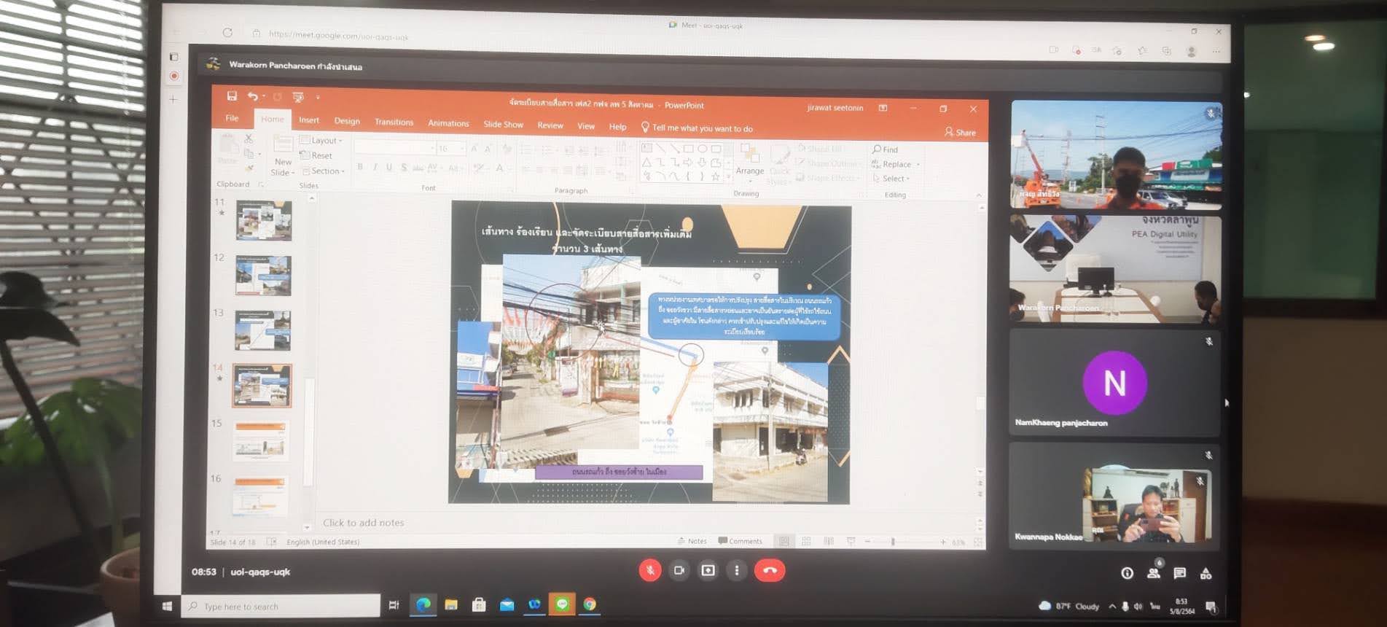Switch to the Insert ribbon tab
1387x627 pixels.
point(308,120)
